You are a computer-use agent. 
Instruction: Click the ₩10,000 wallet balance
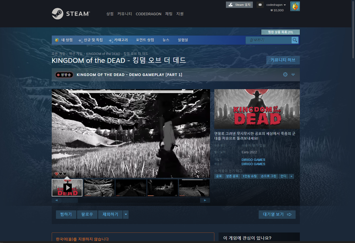pyautogui.click(x=277, y=10)
